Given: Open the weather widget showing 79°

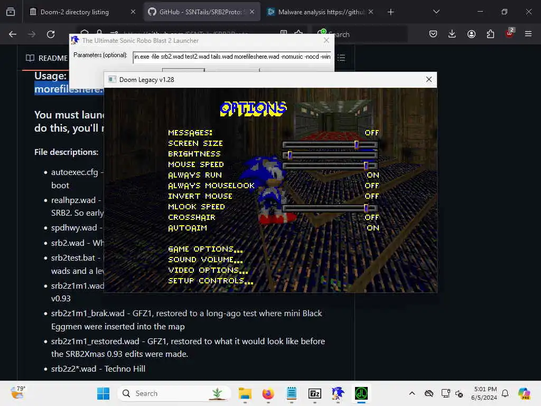Looking at the screenshot, I should (x=17, y=393).
